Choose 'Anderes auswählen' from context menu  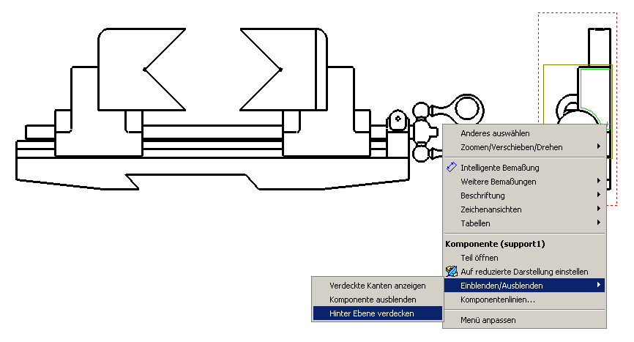tap(524, 133)
